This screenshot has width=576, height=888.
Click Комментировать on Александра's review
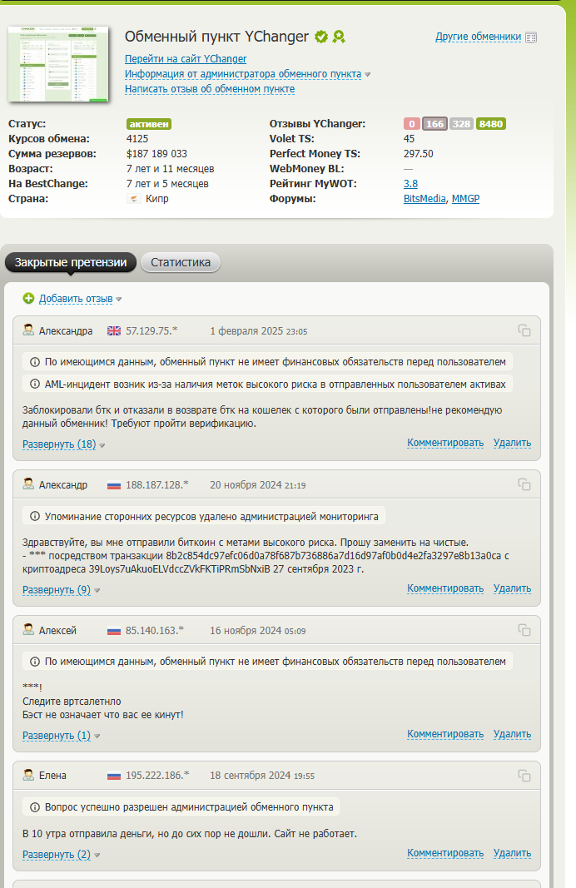click(445, 443)
